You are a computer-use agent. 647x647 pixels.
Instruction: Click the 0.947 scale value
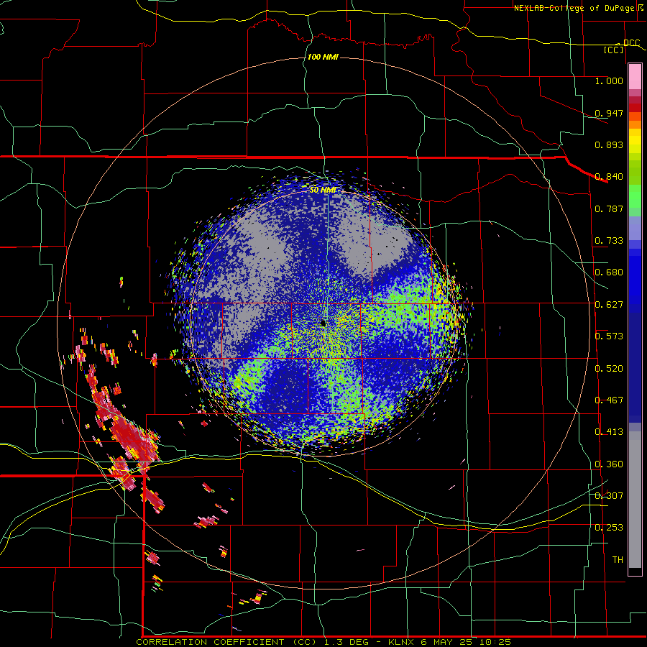[609, 113]
